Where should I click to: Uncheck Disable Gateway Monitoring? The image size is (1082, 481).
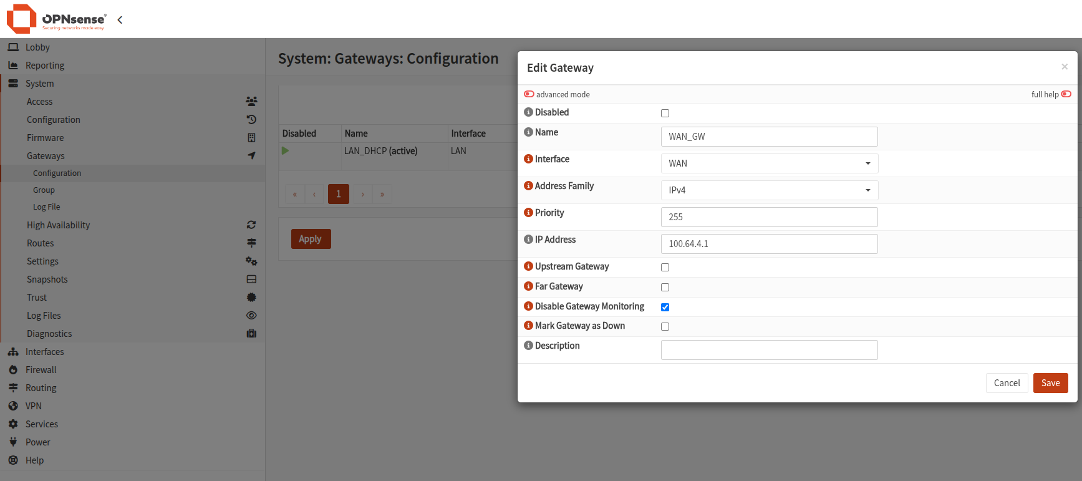point(665,307)
